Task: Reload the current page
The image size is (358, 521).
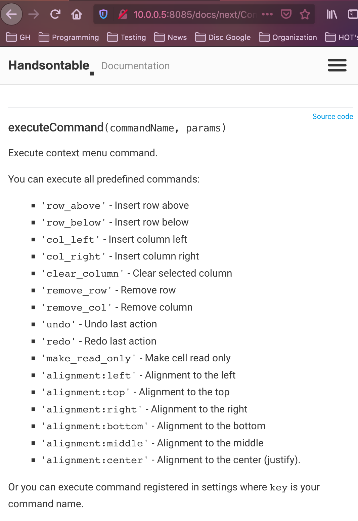Action: 55,14
